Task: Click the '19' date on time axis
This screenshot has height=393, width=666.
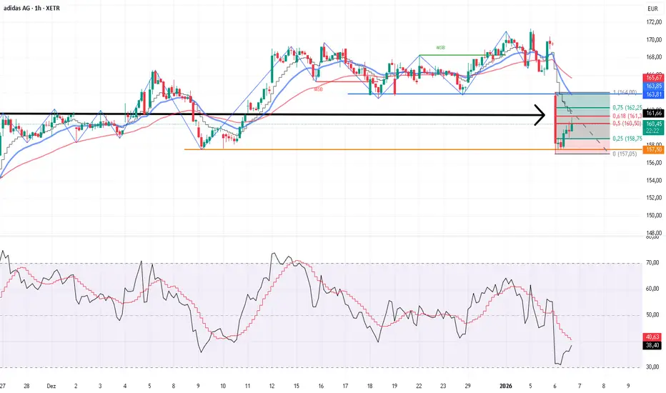Action: [x=394, y=386]
